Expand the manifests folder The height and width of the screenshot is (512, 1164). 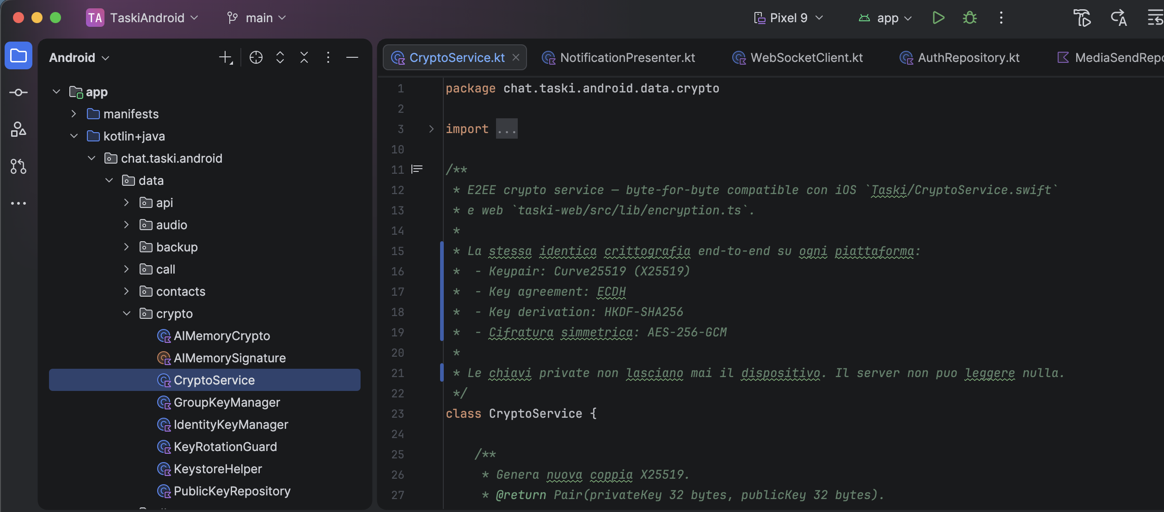74,114
